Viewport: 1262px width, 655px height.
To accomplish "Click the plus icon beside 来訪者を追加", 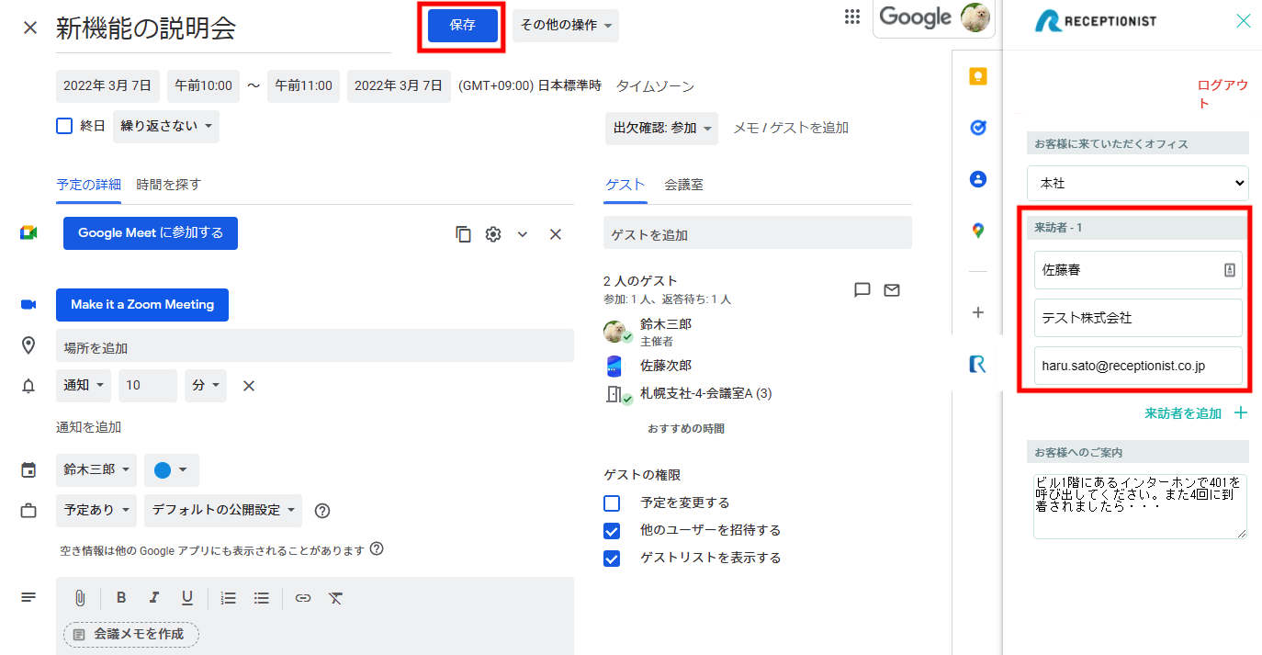I will tap(1241, 413).
